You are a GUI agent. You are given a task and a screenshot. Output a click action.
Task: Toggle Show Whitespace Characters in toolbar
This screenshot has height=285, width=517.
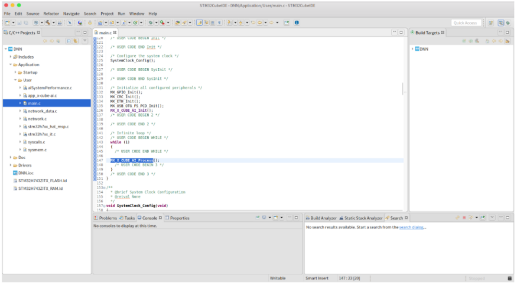[x=220, y=22]
